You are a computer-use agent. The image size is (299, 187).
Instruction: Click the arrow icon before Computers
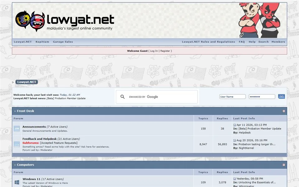tap(15, 165)
